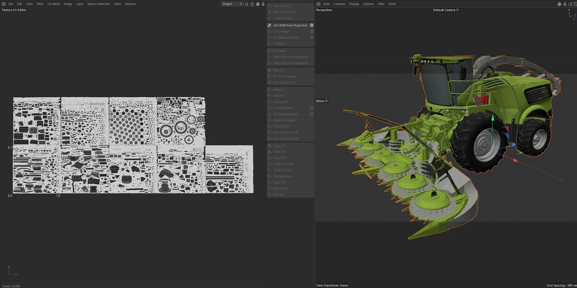Click the UV Peeler command
Image resolution: width=577 pixels, height=288 pixels.
point(290,51)
